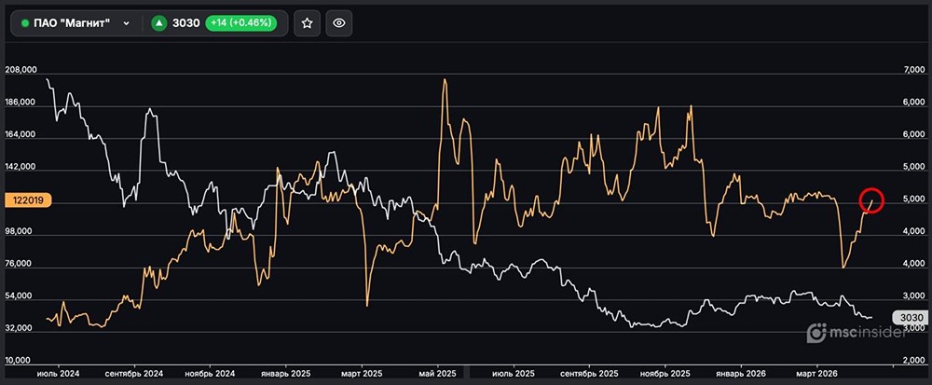Image resolution: width=932 pixels, height=385 pixels.
Task: Add ticker to favorites with star icon
Action: tap(307, 23)
